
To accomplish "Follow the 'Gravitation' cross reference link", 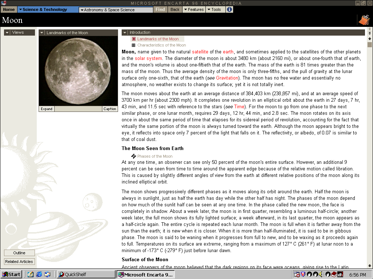I will point(227,78).
